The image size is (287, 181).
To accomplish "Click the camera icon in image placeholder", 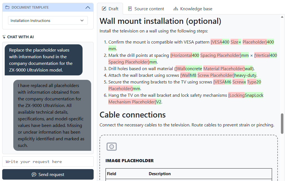I will pos(112,147).
